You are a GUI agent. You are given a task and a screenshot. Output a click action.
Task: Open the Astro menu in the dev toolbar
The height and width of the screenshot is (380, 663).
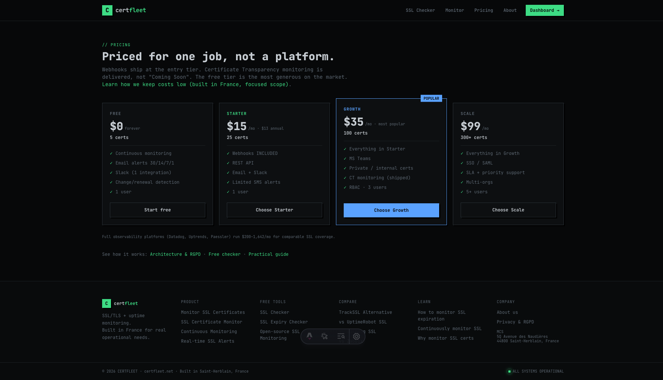click(310, 336)
